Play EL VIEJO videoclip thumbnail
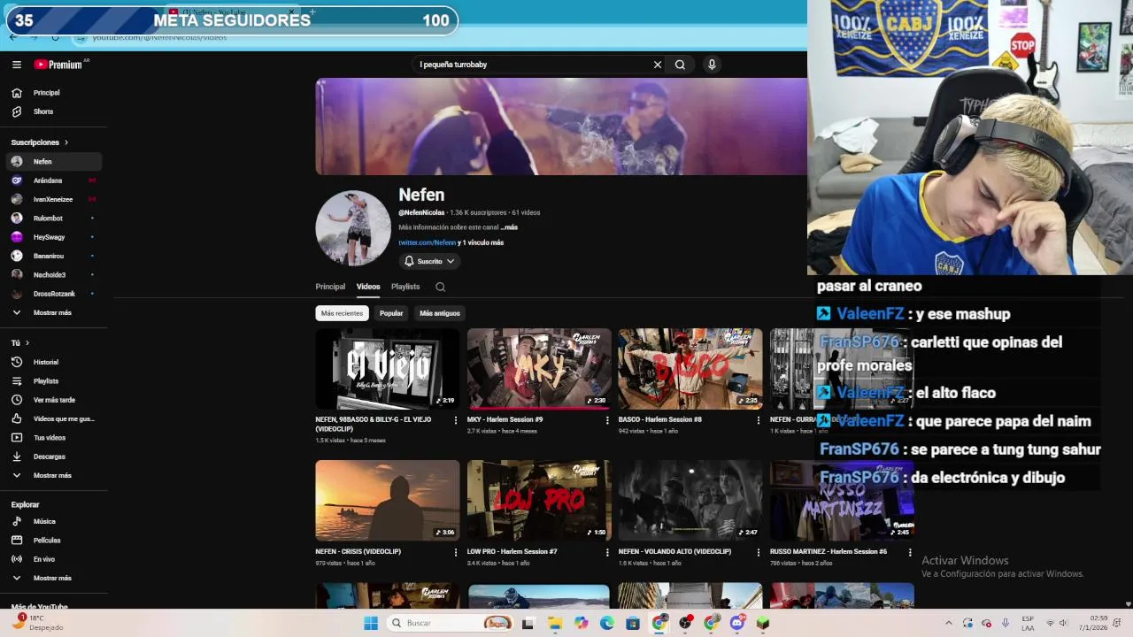 tap(388, 369)
